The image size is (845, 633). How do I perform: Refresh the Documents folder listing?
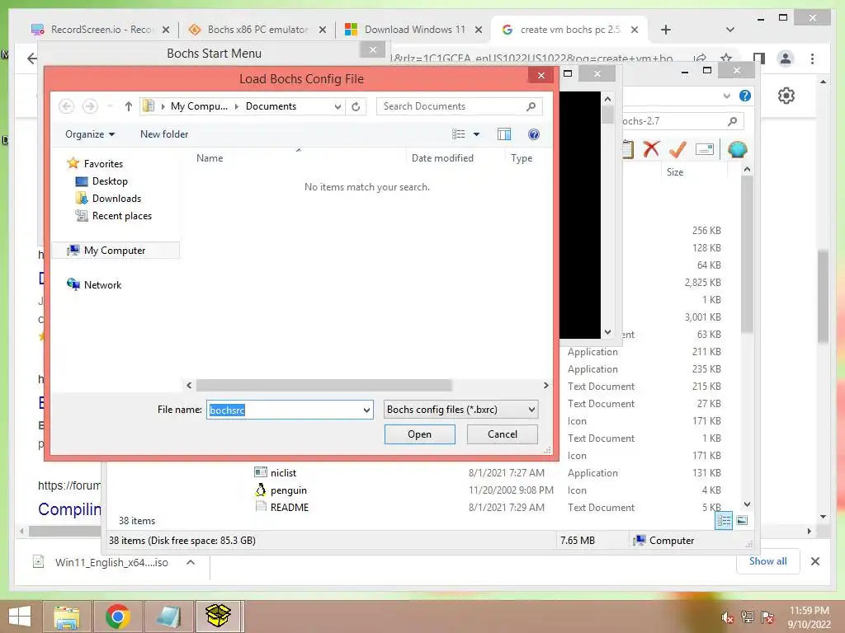coord(356,106)
